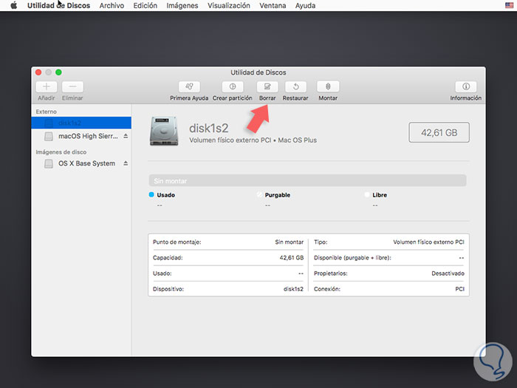Click the US flag input menu icon
The width and height of the screenshot is (517, 388).
[x=509, y=5]
